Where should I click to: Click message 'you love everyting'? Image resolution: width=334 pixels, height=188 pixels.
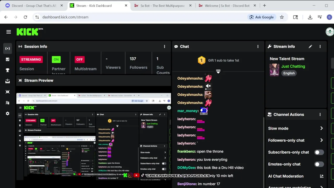(212, 160)
